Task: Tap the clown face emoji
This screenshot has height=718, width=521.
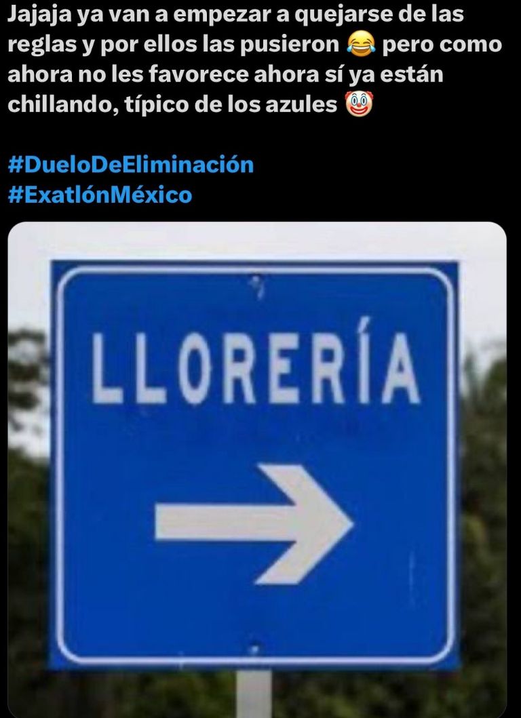Action: [x=359, y=104]
